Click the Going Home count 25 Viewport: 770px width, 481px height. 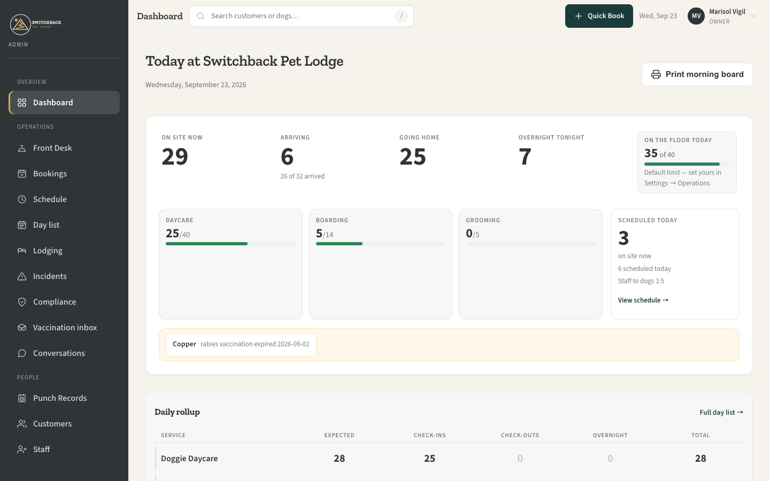pyautogui.click(x=413, y=157)
